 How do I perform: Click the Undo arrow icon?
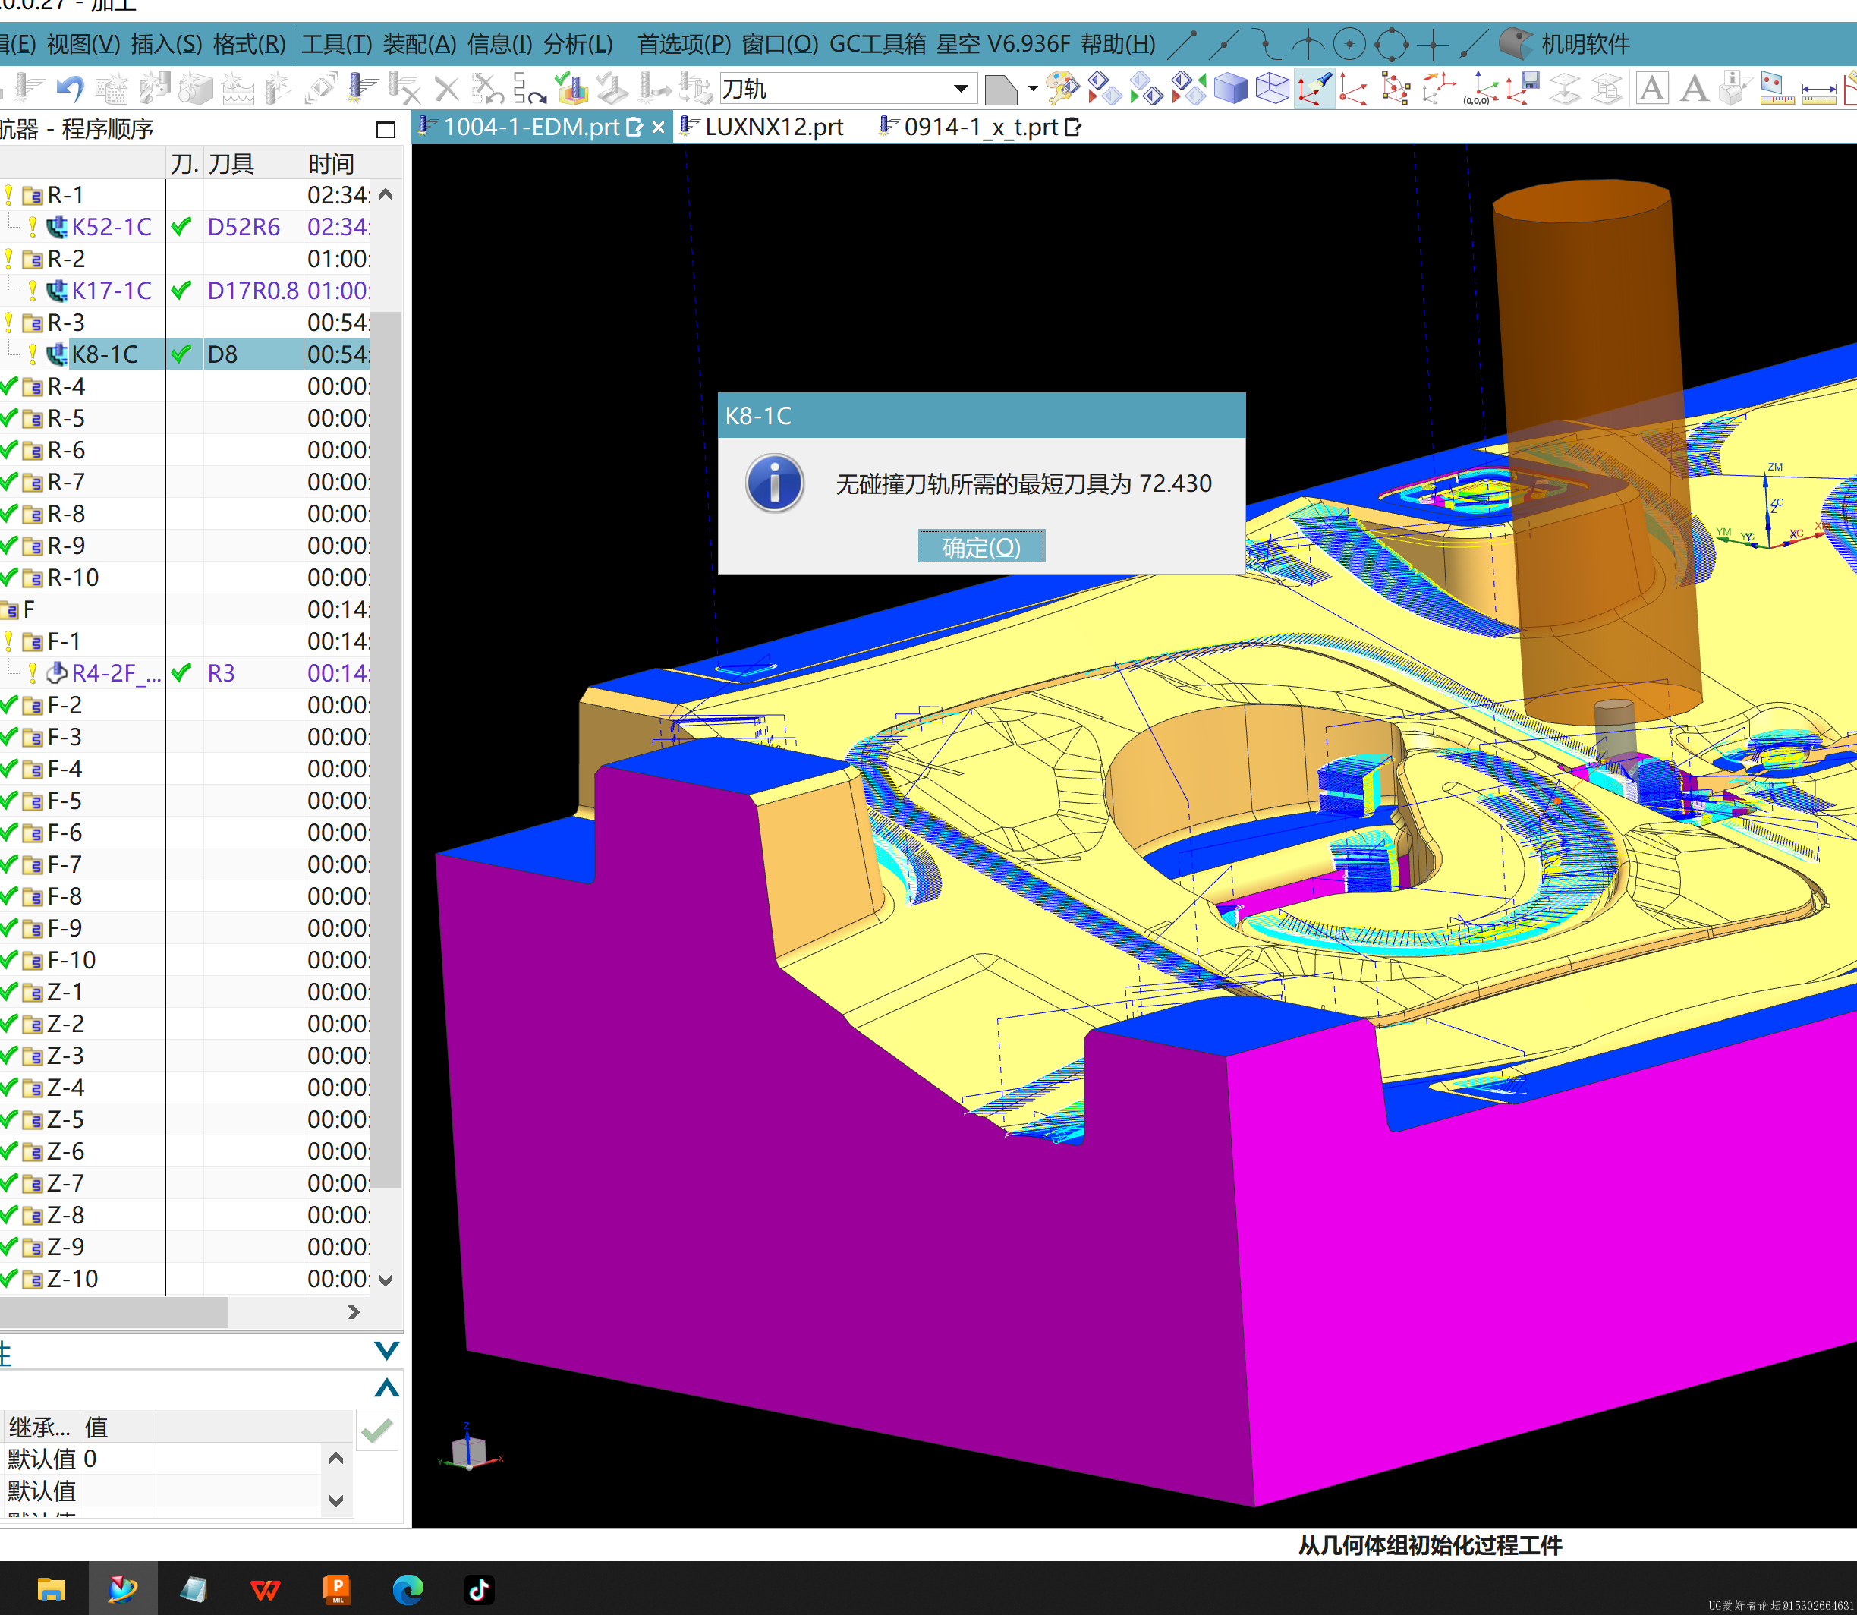click(x=71, y=88)
